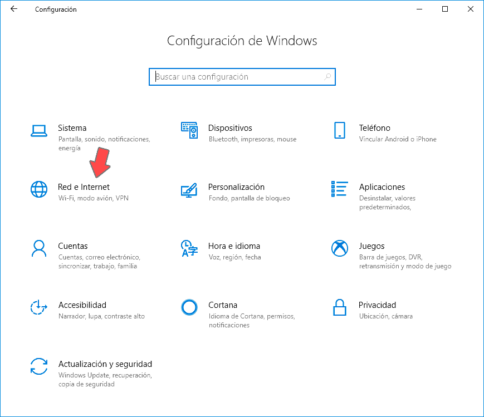Open the Cortana circle icon
Image resolution: width=484 pixels, height=417 pixels.
[189, 307]
